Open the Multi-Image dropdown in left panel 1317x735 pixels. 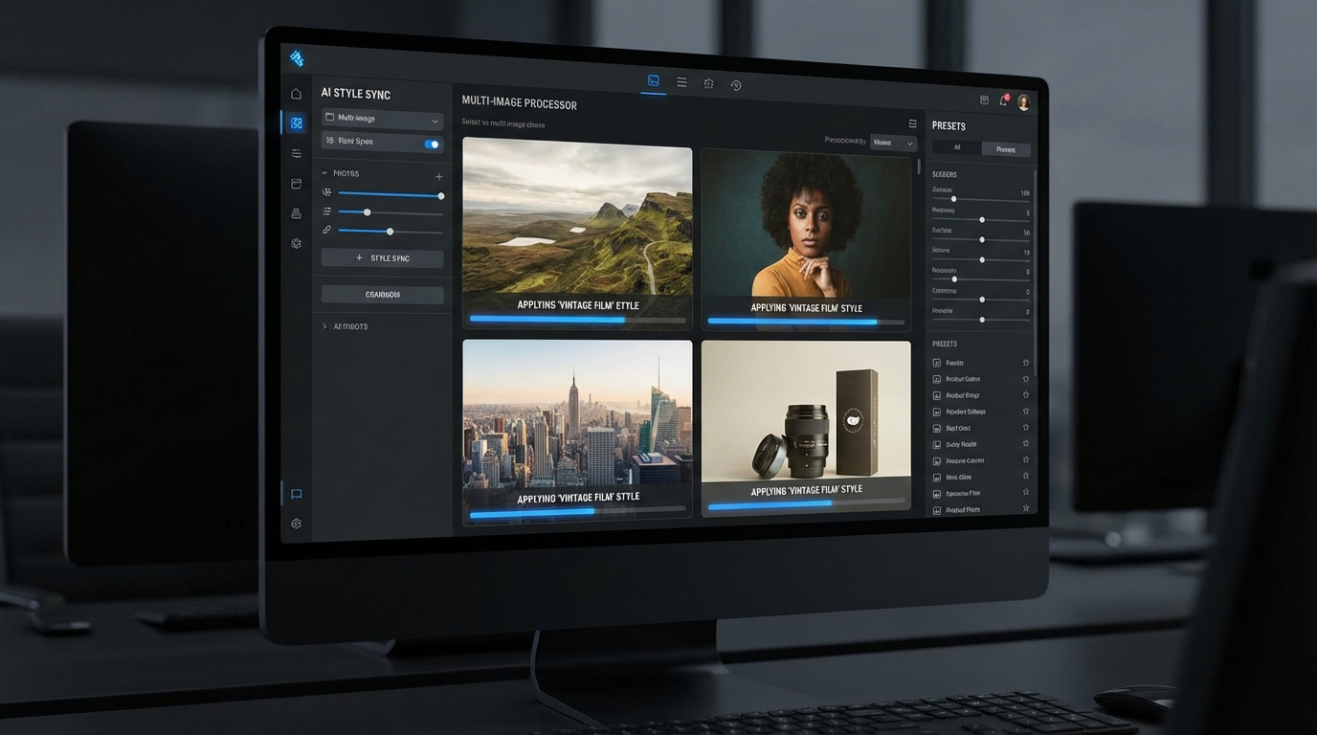[382, 119]
